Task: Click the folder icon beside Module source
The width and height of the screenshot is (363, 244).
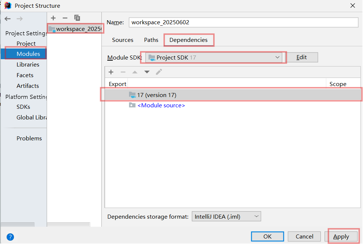Action: 132,105
